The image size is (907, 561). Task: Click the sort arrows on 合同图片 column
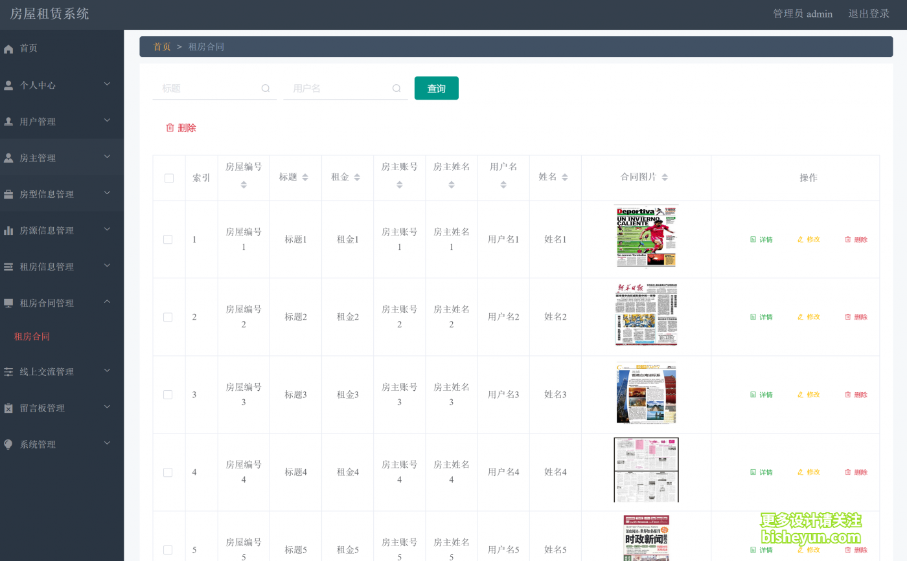[x=665, y=177]
